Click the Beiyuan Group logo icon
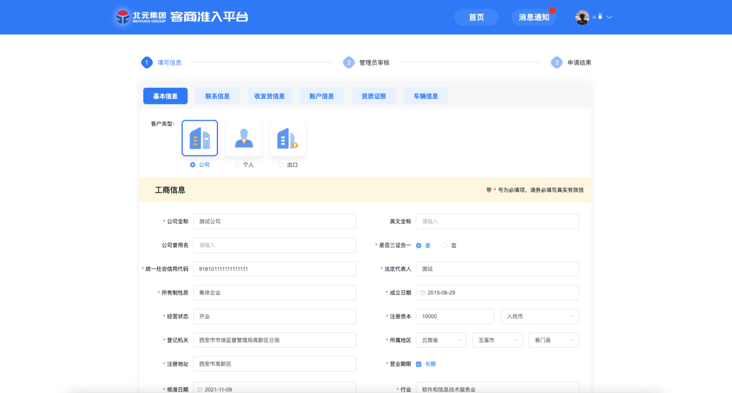Screen dimensions: 732x393 pos(123,17)
